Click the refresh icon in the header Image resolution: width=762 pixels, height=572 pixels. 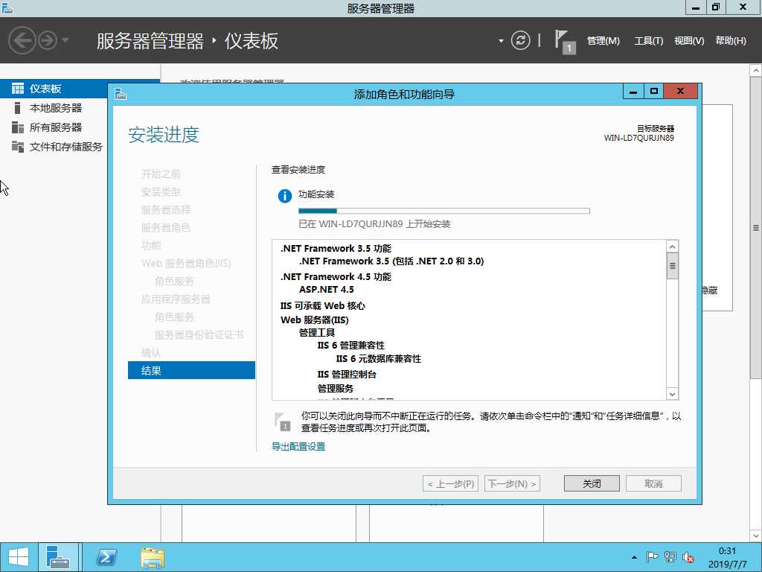(520, 40)
